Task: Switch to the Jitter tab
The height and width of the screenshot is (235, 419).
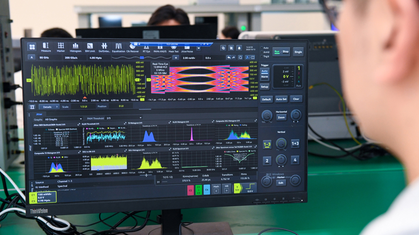Action: [39, 114]
